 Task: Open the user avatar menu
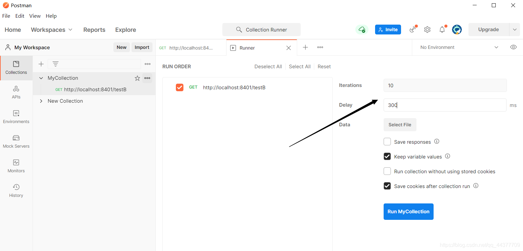pyautogui.click(x=457, y=30)
